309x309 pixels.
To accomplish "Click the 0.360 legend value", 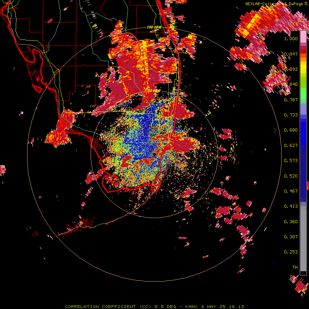I will pyautogui.click(x=291, y=222).
